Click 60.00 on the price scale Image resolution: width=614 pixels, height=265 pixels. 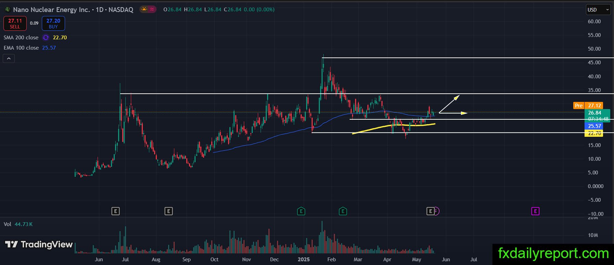[x=594, y=22]
